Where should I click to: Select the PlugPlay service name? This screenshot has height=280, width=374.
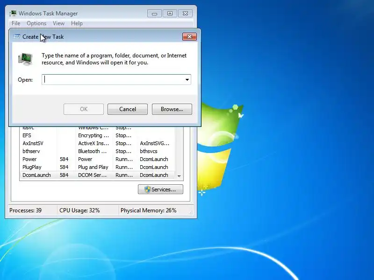32,167
